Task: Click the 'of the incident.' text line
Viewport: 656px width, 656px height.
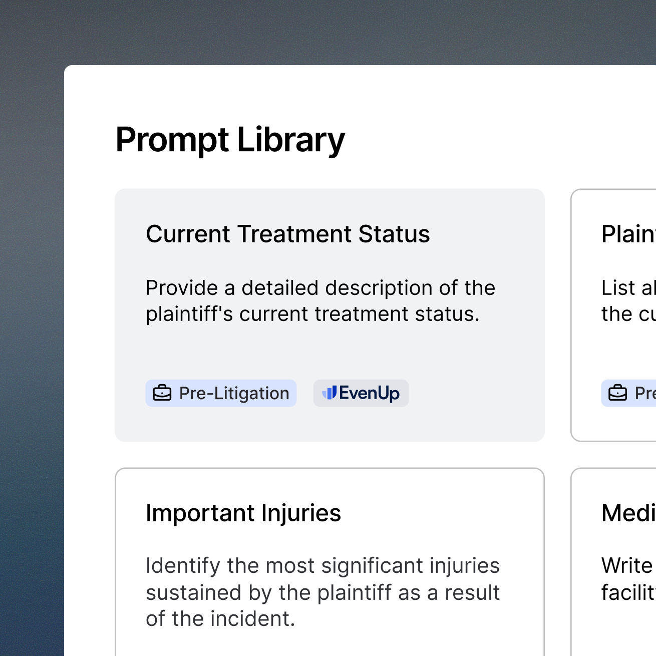Action: [220, 618]
